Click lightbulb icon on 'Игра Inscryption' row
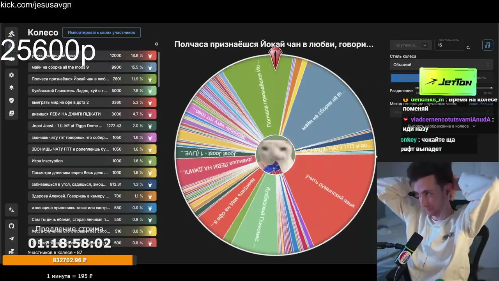Screen dimensions: 499x281 tap(150, 161)
